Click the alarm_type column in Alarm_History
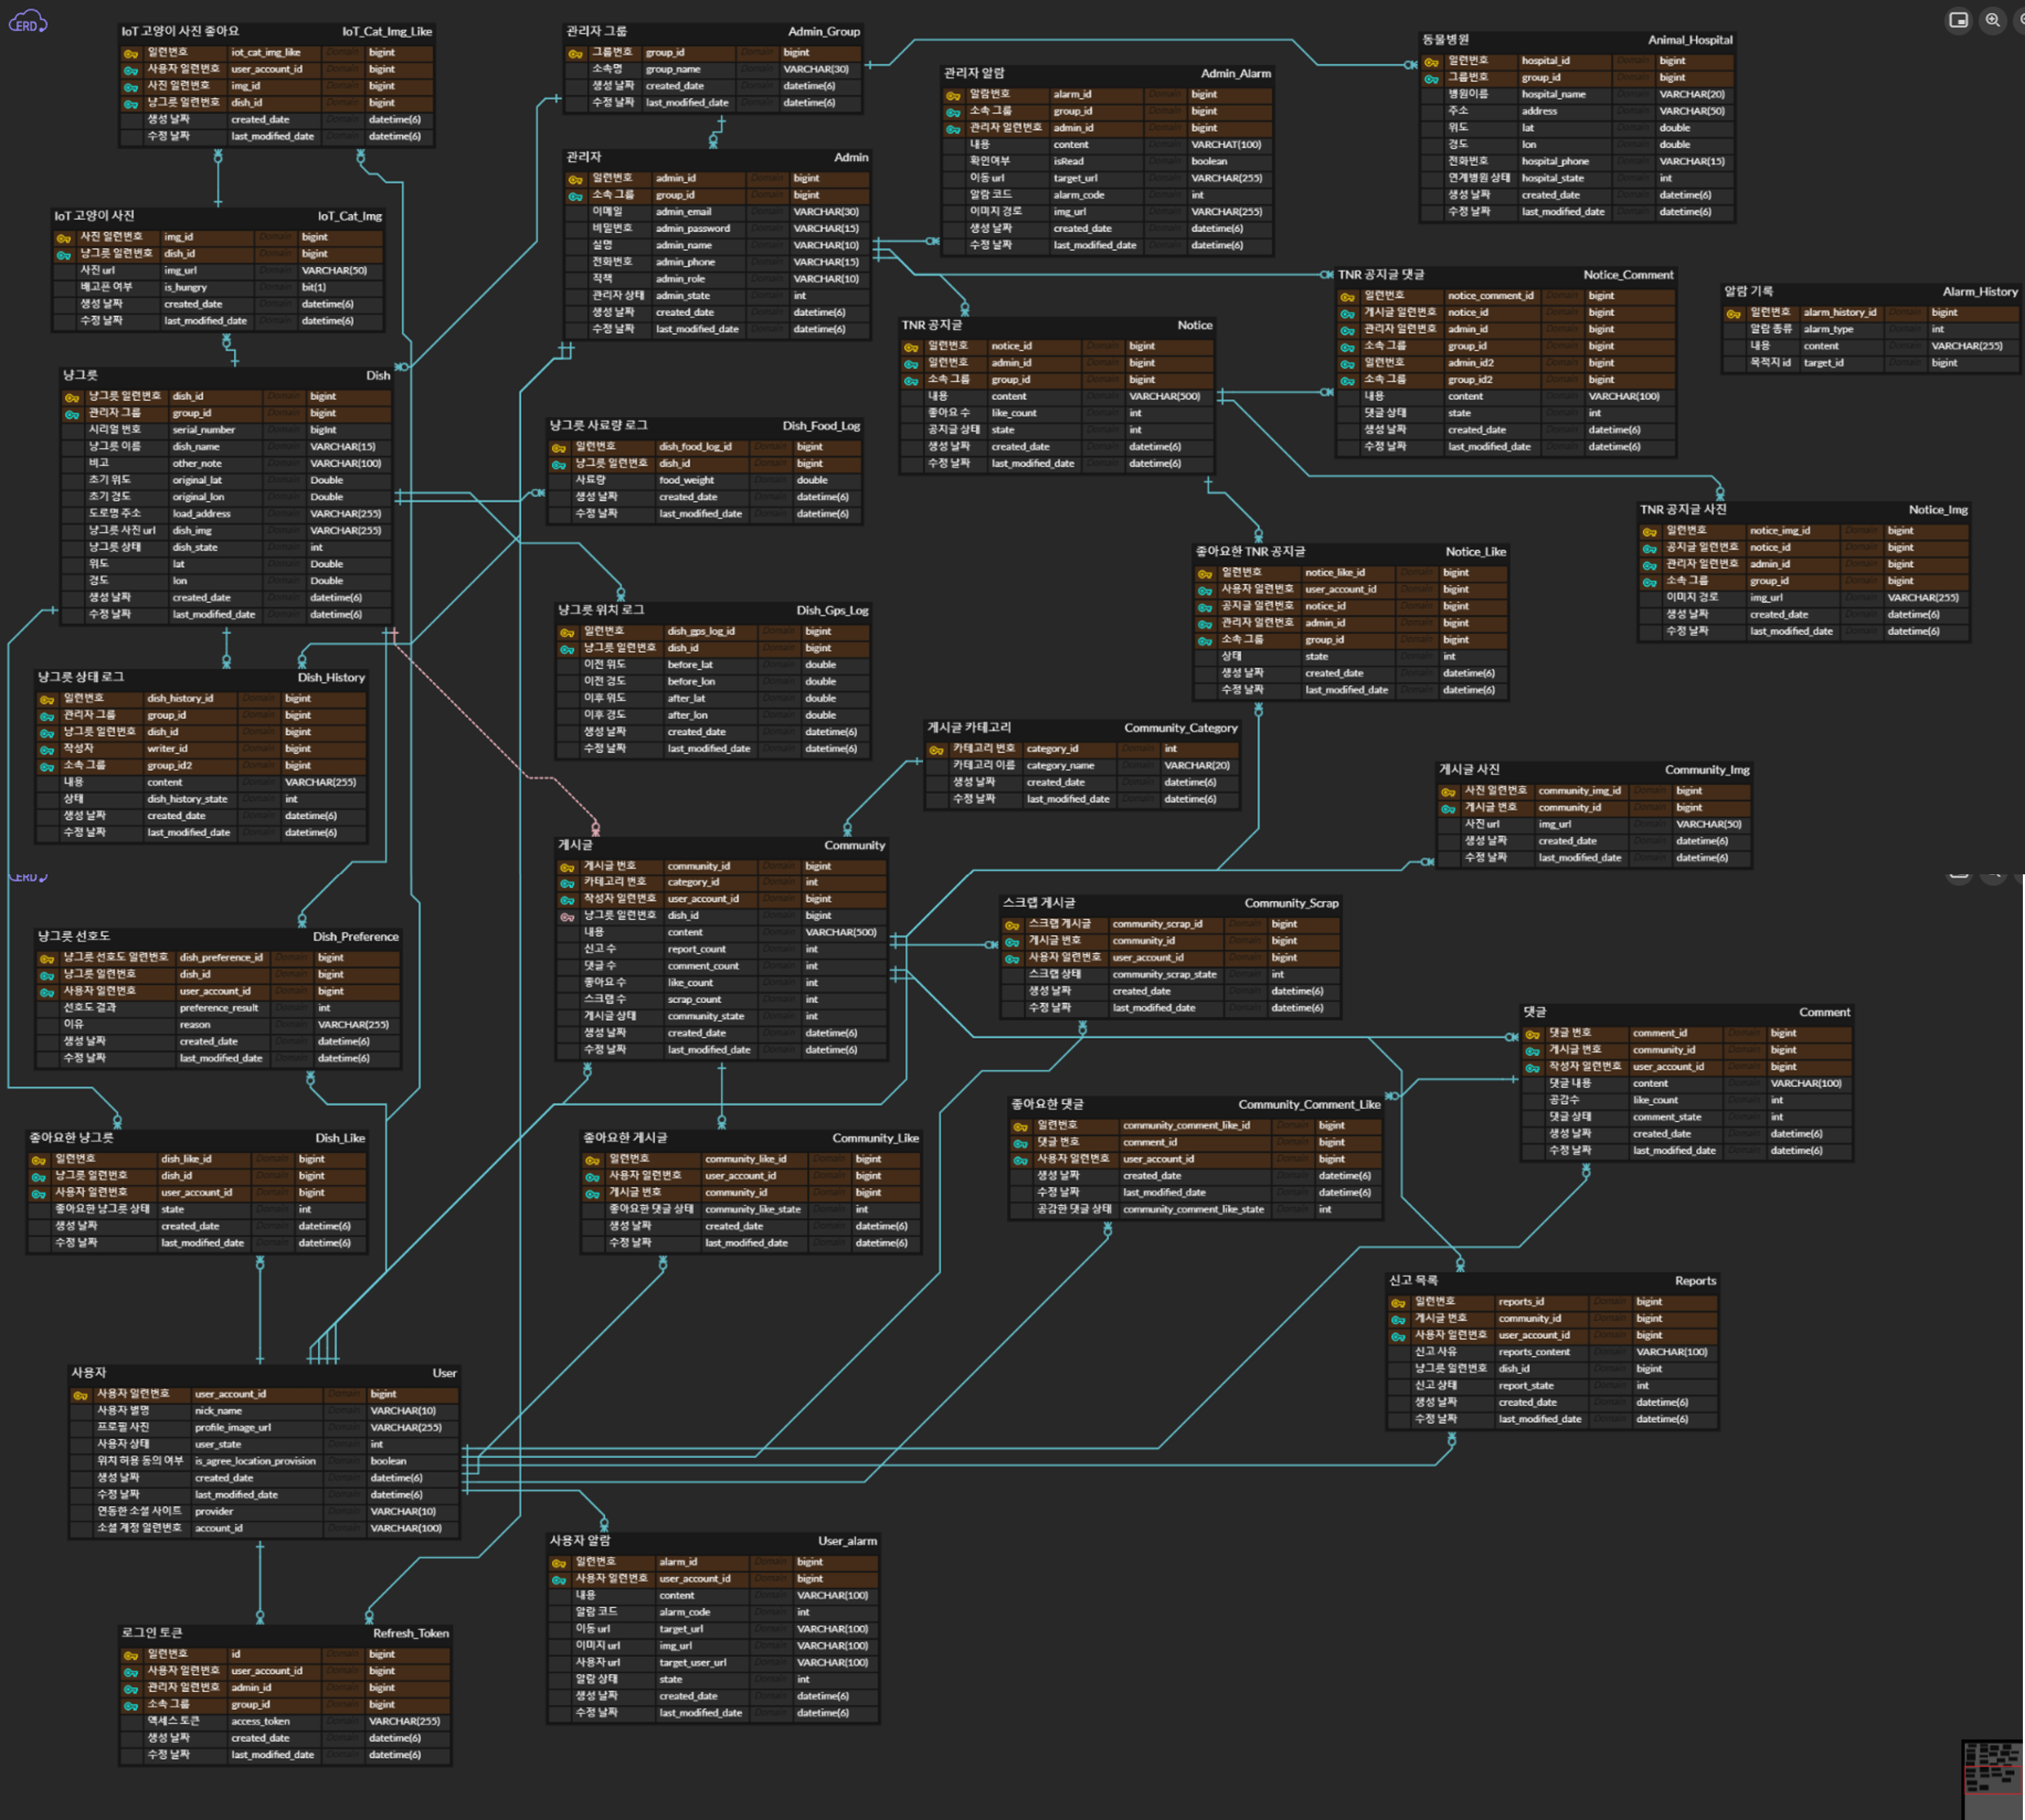Image resolution: width=2025 pixels, height=1820 pixels. (1828, 330)
